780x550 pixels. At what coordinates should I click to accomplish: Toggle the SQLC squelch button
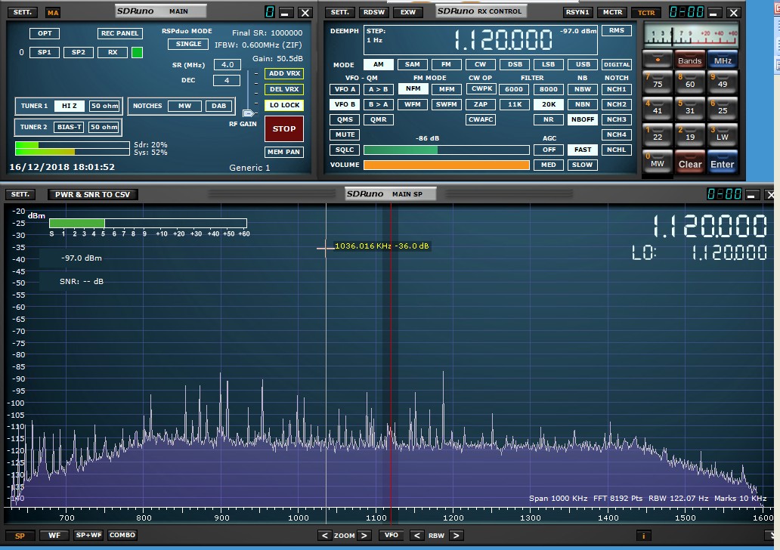344,150
